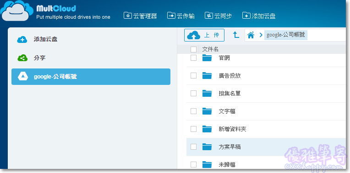This screenshot has height=173, width=350.
Task: Open the 廣告投放 folder name
Action: click(x=230, y=76)
